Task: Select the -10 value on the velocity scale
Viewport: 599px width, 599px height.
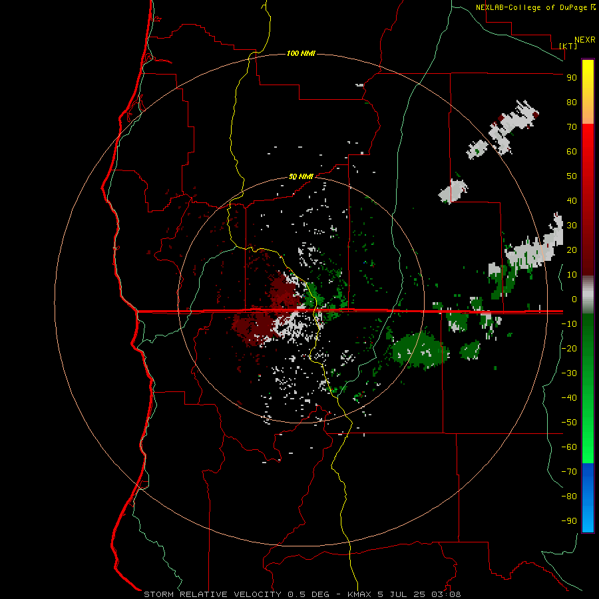Action: pos(569,324)
